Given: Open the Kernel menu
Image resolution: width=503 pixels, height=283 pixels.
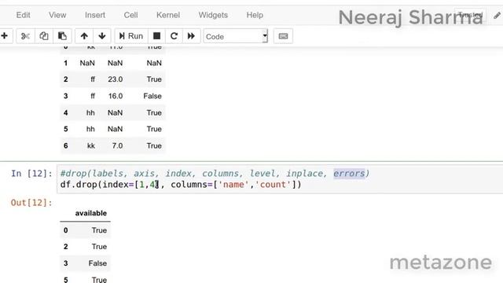Looking at the screenshot, I should (168, 15).
